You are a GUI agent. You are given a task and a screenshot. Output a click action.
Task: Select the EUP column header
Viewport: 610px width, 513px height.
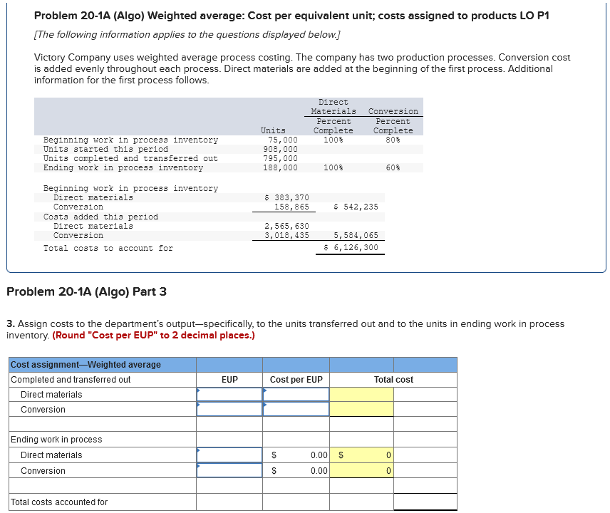pyautogui.click(x=228, y=379)
